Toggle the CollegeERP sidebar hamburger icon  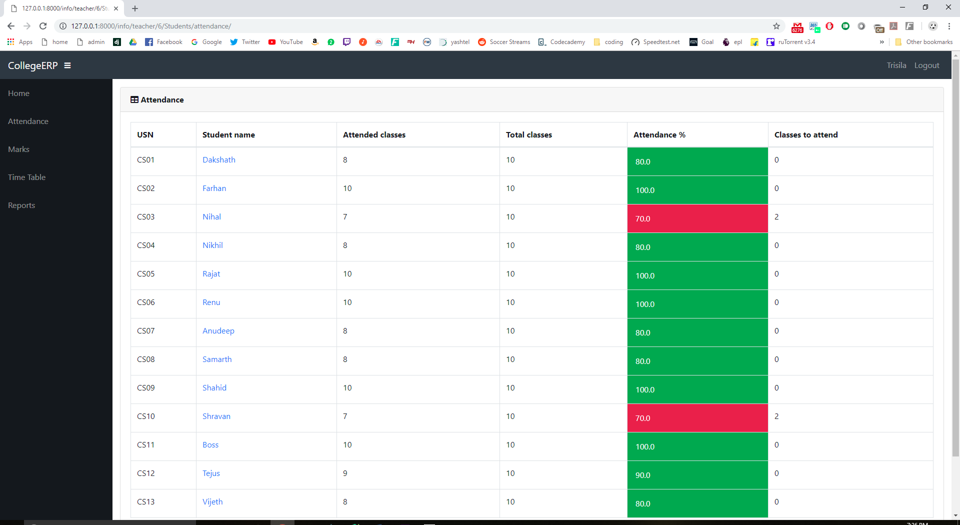click(x=67, y=65)
